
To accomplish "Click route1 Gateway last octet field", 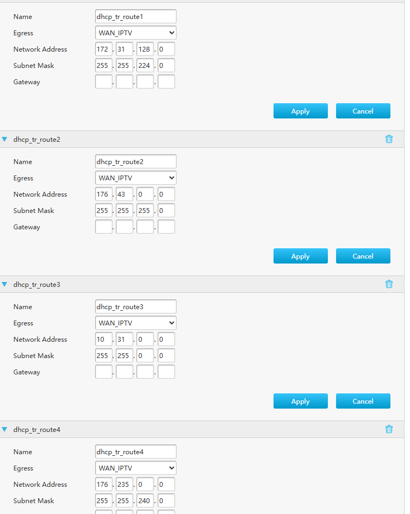I will [x=166, y=82].
